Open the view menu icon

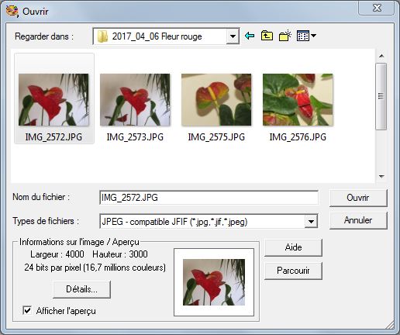coord(303,36)
